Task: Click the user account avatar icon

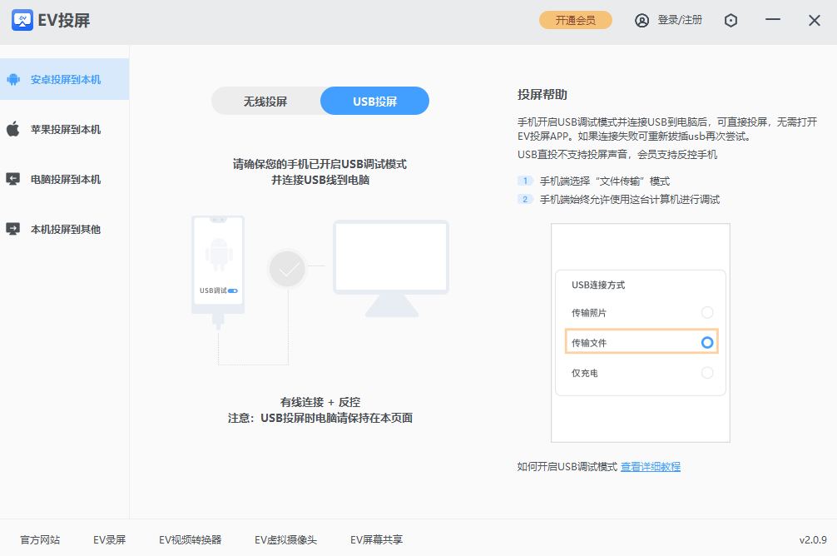Action: [x=641, y=21]
